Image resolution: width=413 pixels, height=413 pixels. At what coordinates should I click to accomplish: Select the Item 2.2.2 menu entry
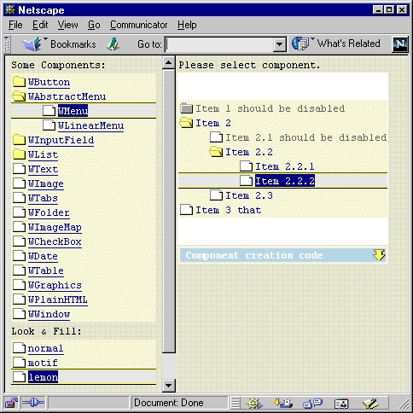point(285,181)
